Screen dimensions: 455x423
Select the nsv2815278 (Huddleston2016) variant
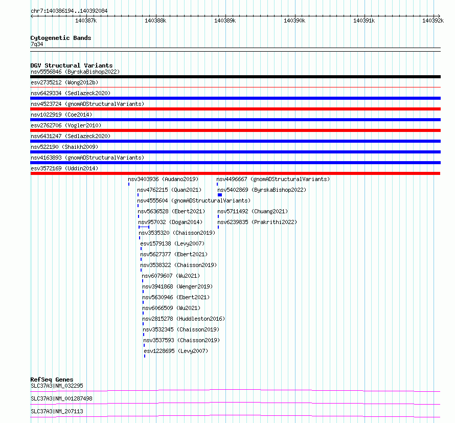point(184,319)
